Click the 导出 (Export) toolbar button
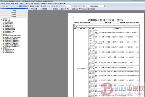This screenshot has width=145, height=97. [37, 6]
